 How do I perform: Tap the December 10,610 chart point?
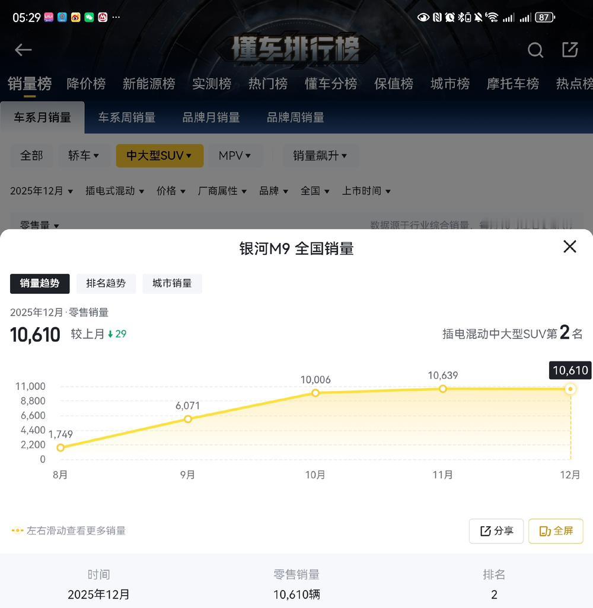(570, 389)
